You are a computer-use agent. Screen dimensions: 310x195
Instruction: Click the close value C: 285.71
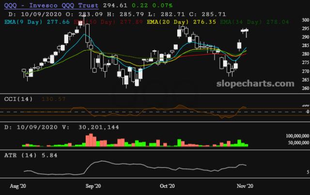(207, 14)
